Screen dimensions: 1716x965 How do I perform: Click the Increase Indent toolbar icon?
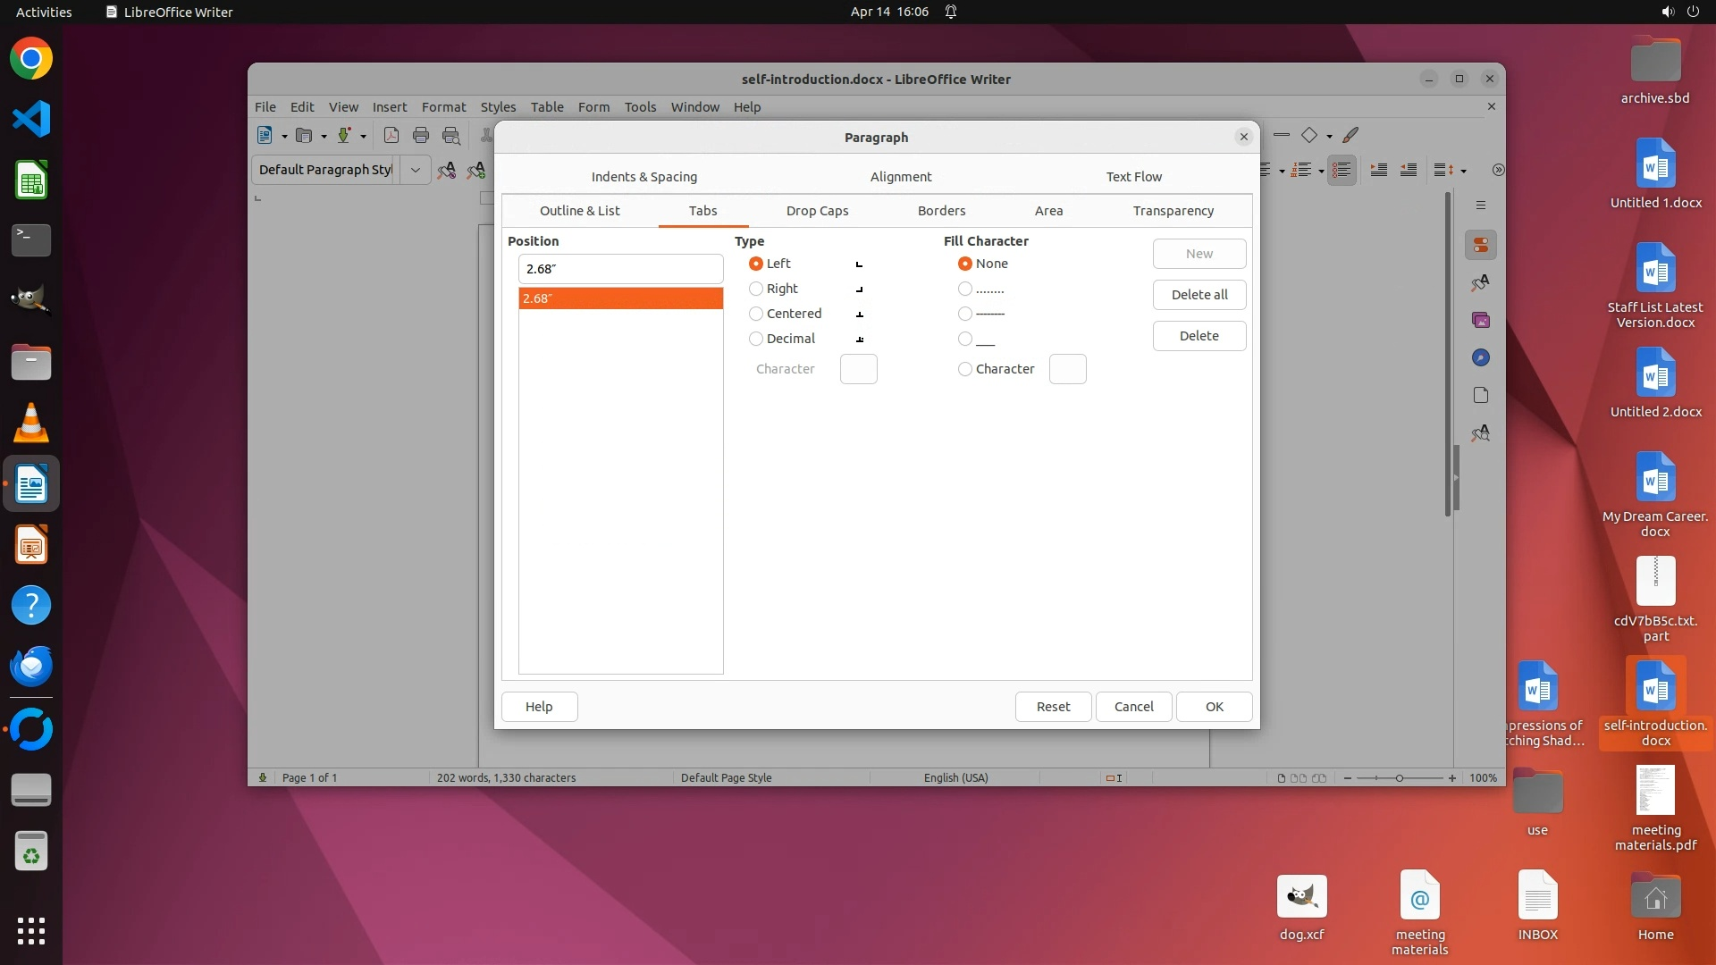[1379, 170]
